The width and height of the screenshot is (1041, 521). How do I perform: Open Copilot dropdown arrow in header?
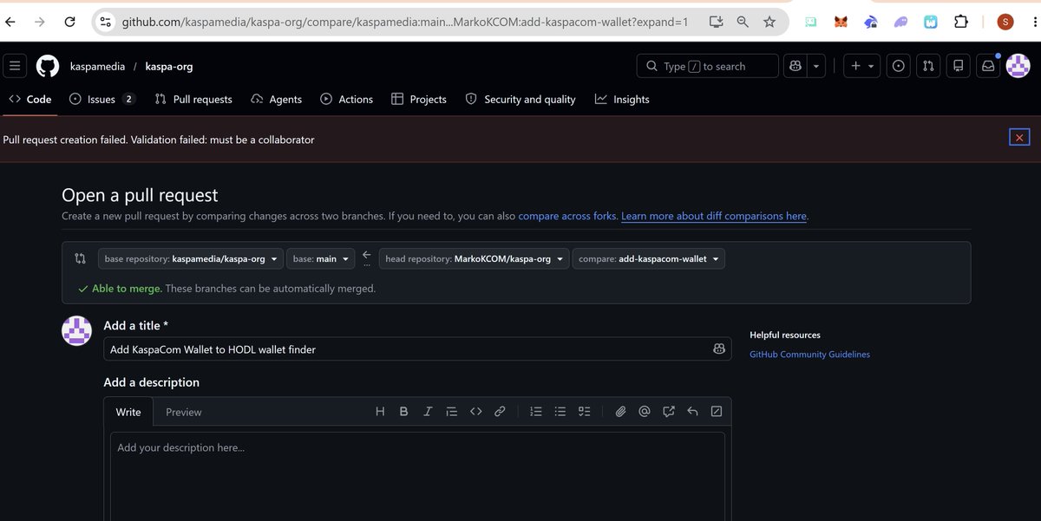coord(816,66)
